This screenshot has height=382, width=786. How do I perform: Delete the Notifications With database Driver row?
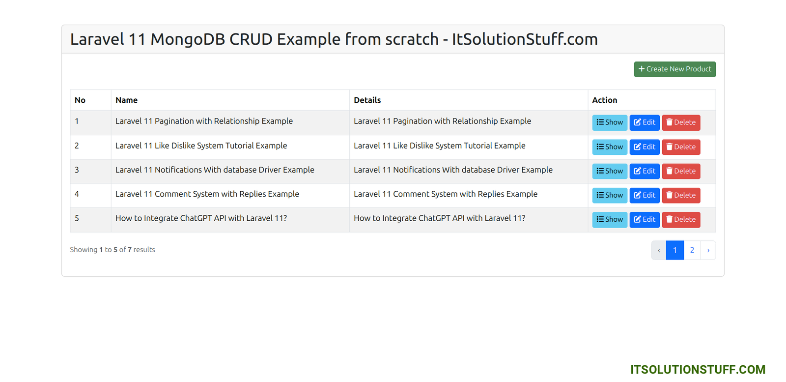coord(681,171)
